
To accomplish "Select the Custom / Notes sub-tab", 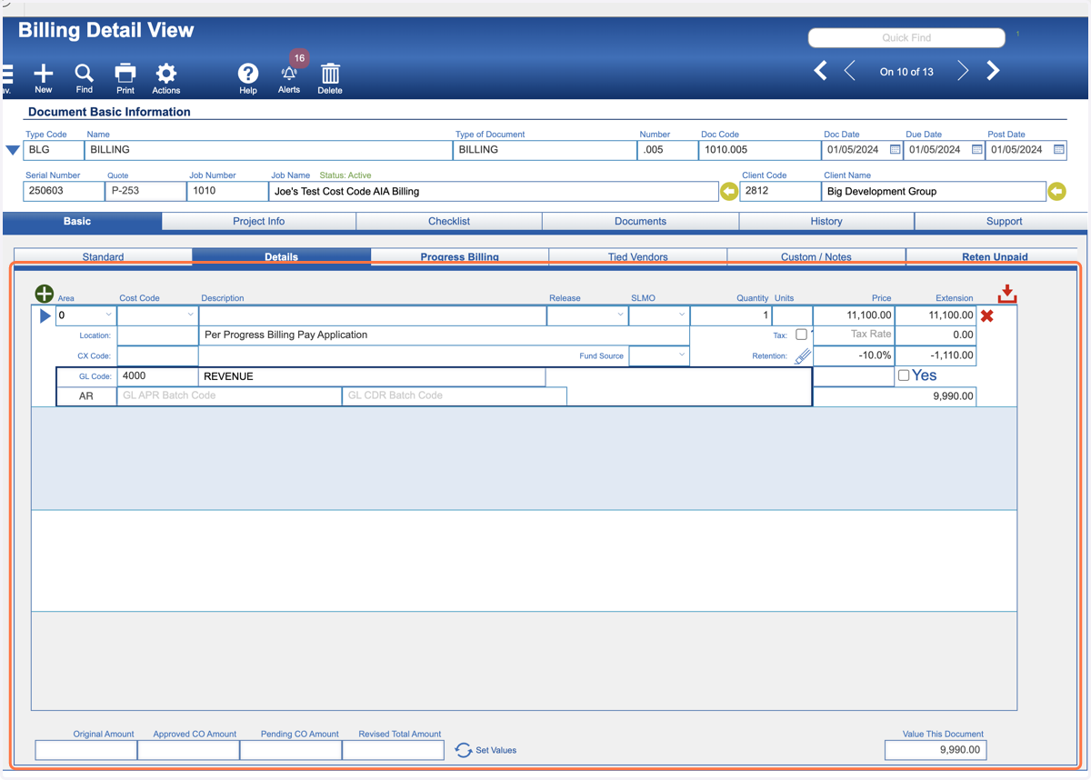I will point(816,256).
